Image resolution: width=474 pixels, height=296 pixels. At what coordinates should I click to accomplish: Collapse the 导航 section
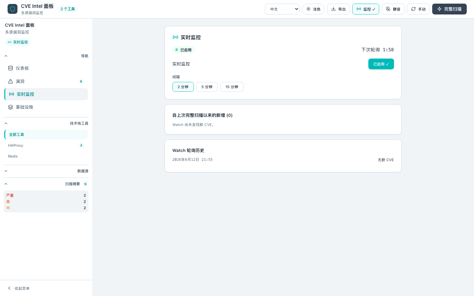coord(46,56)
